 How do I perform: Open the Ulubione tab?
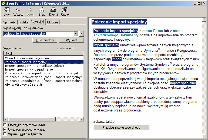point(53,22)
